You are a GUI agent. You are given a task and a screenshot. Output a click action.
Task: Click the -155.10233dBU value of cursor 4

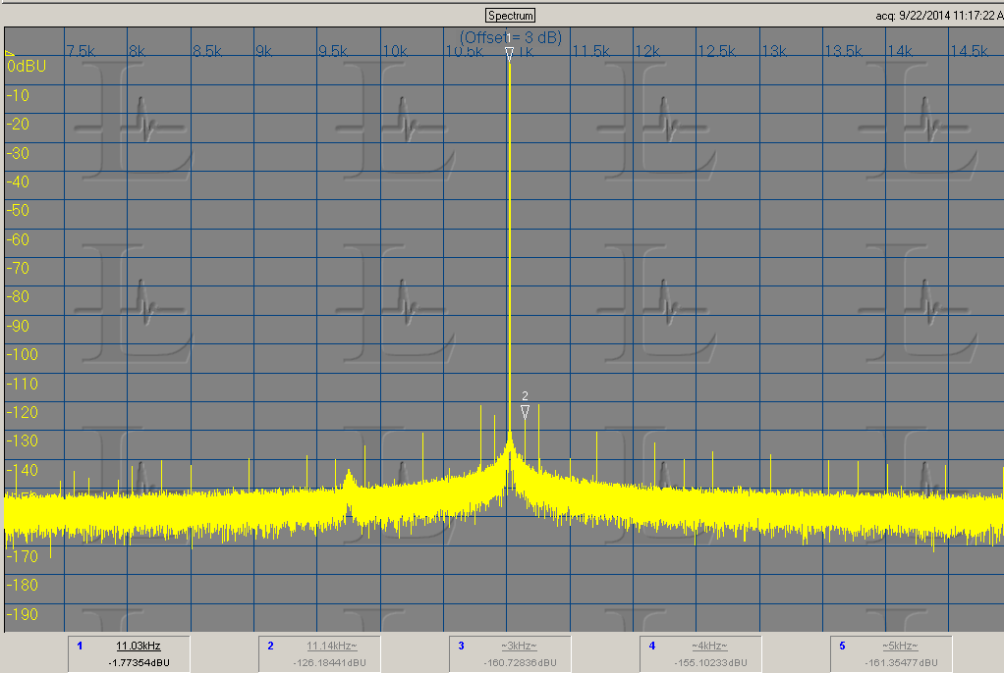[x=710, y=663]
